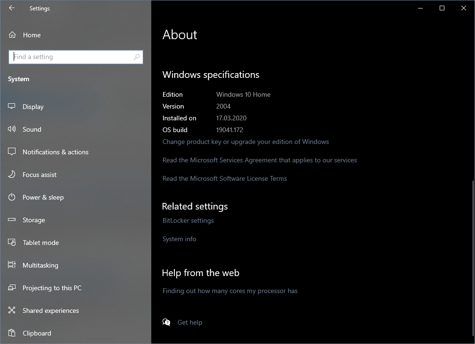
Task: Click the Sound speaker icon
Action: coord(12,129)
